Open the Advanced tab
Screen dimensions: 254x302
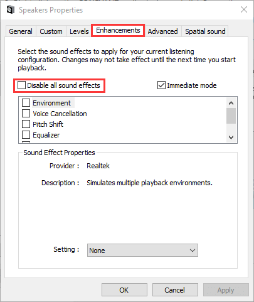point(162,31)
